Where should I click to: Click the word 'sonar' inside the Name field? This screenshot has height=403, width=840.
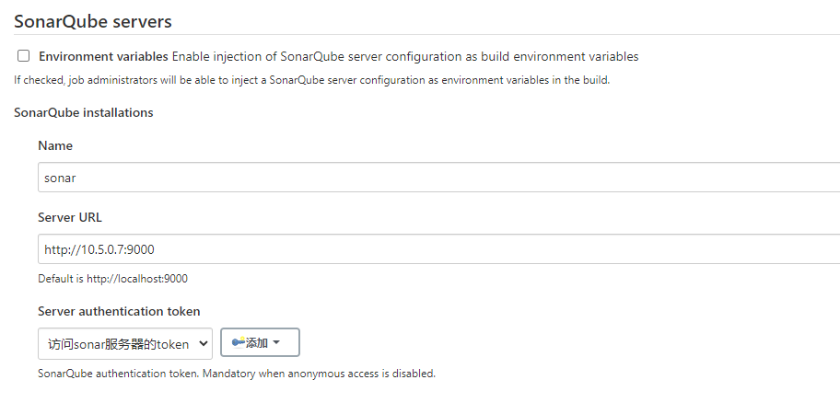60,178
